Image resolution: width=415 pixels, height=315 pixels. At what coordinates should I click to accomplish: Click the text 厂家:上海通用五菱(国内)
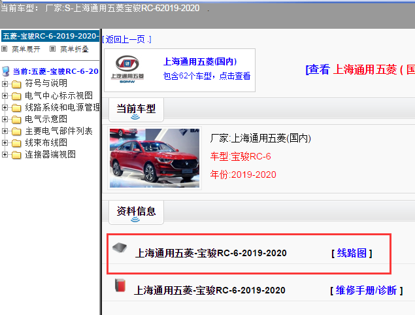coord(260,138)
